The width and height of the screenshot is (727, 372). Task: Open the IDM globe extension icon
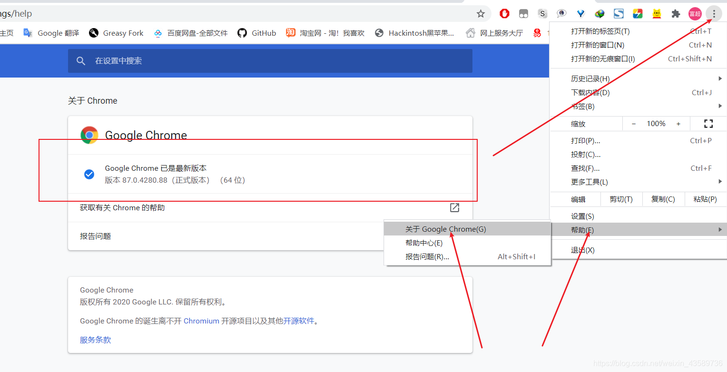600,14
